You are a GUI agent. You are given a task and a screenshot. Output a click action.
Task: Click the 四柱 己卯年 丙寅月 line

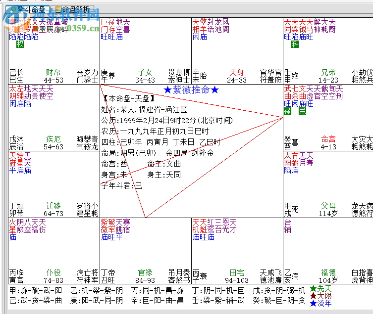(x=161, y=142)
